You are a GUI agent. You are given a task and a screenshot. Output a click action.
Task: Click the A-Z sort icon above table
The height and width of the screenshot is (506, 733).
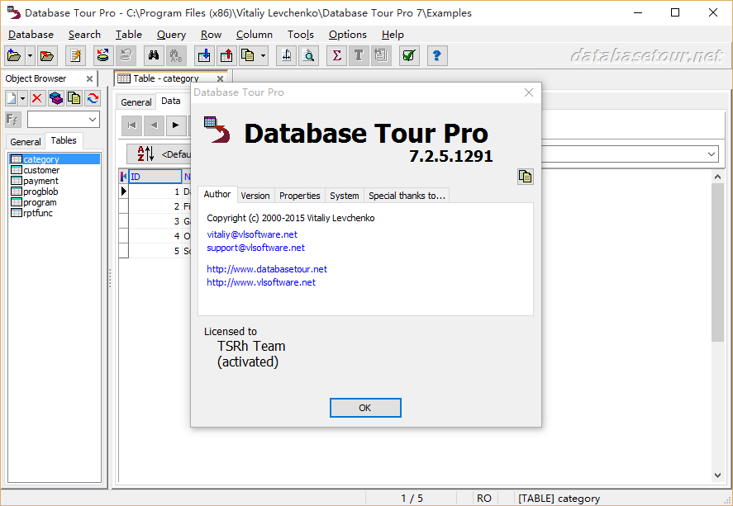click(145, 154)
